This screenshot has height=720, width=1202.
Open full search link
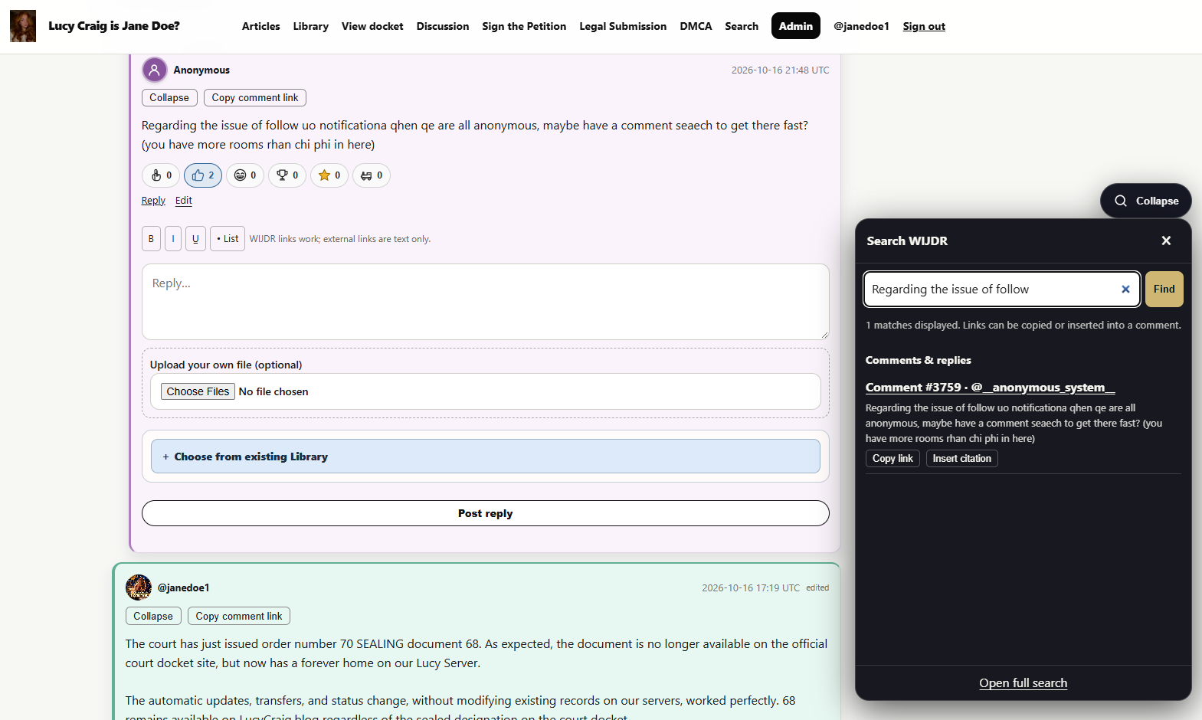[1024, 683]
